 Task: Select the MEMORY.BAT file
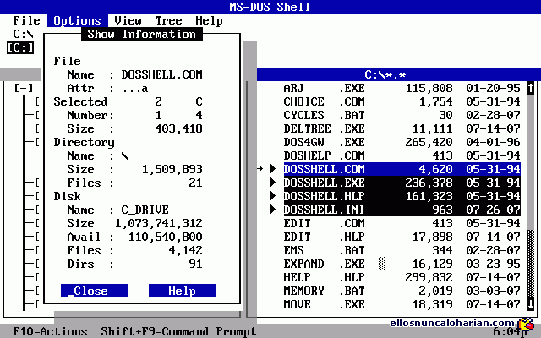click(x=402, y=291)
